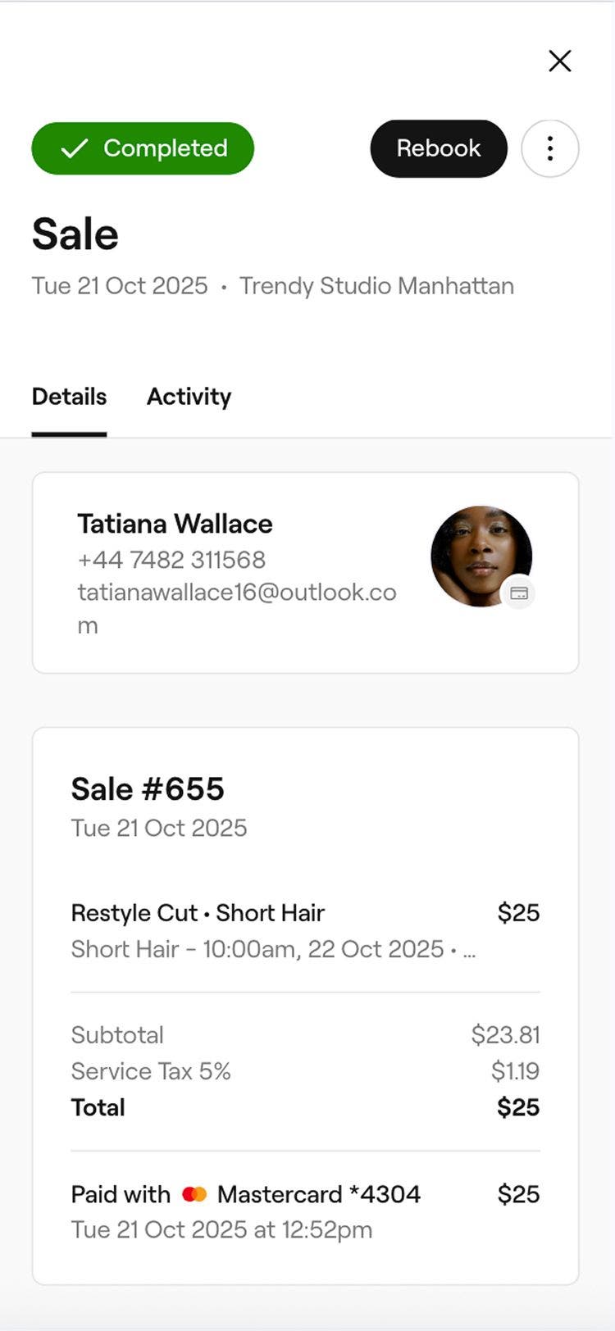Click the Total $25 amount
The width and height of the screenshot is (615, 1331).
518,1107
